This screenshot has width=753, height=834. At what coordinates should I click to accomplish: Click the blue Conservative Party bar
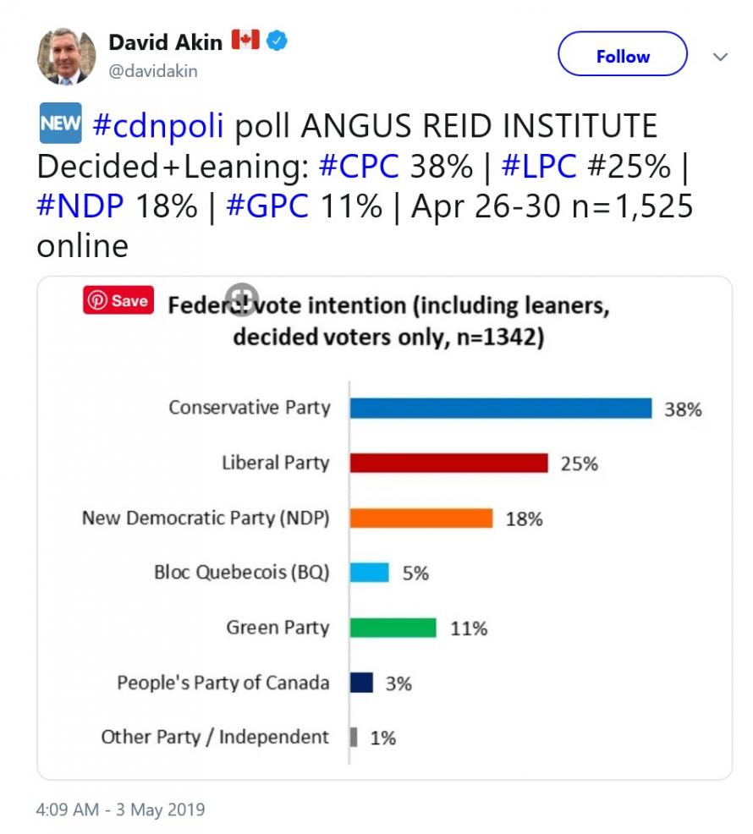500,409
